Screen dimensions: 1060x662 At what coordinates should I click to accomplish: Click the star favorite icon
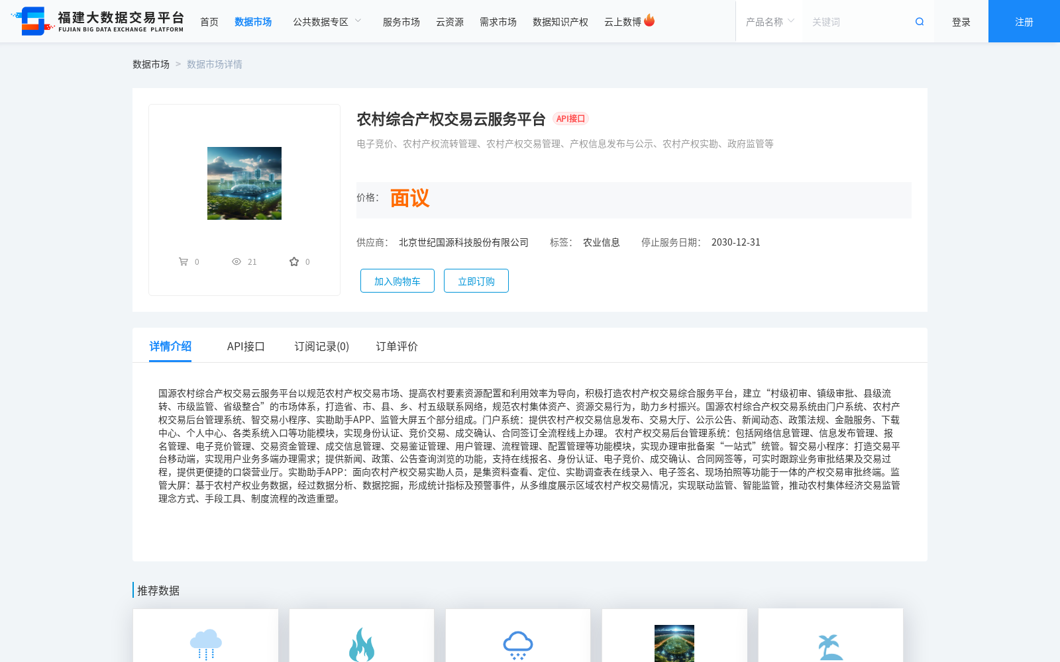pyautogui.click(x=294, y=261)
